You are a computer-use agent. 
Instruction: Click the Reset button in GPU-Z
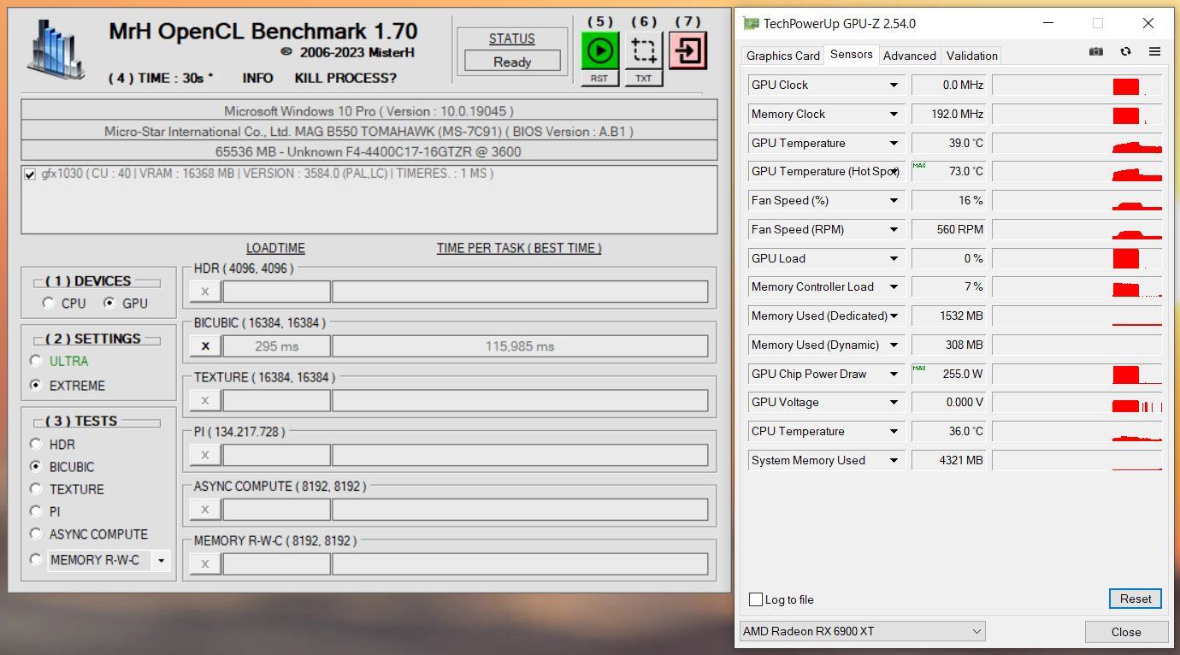1136,599
